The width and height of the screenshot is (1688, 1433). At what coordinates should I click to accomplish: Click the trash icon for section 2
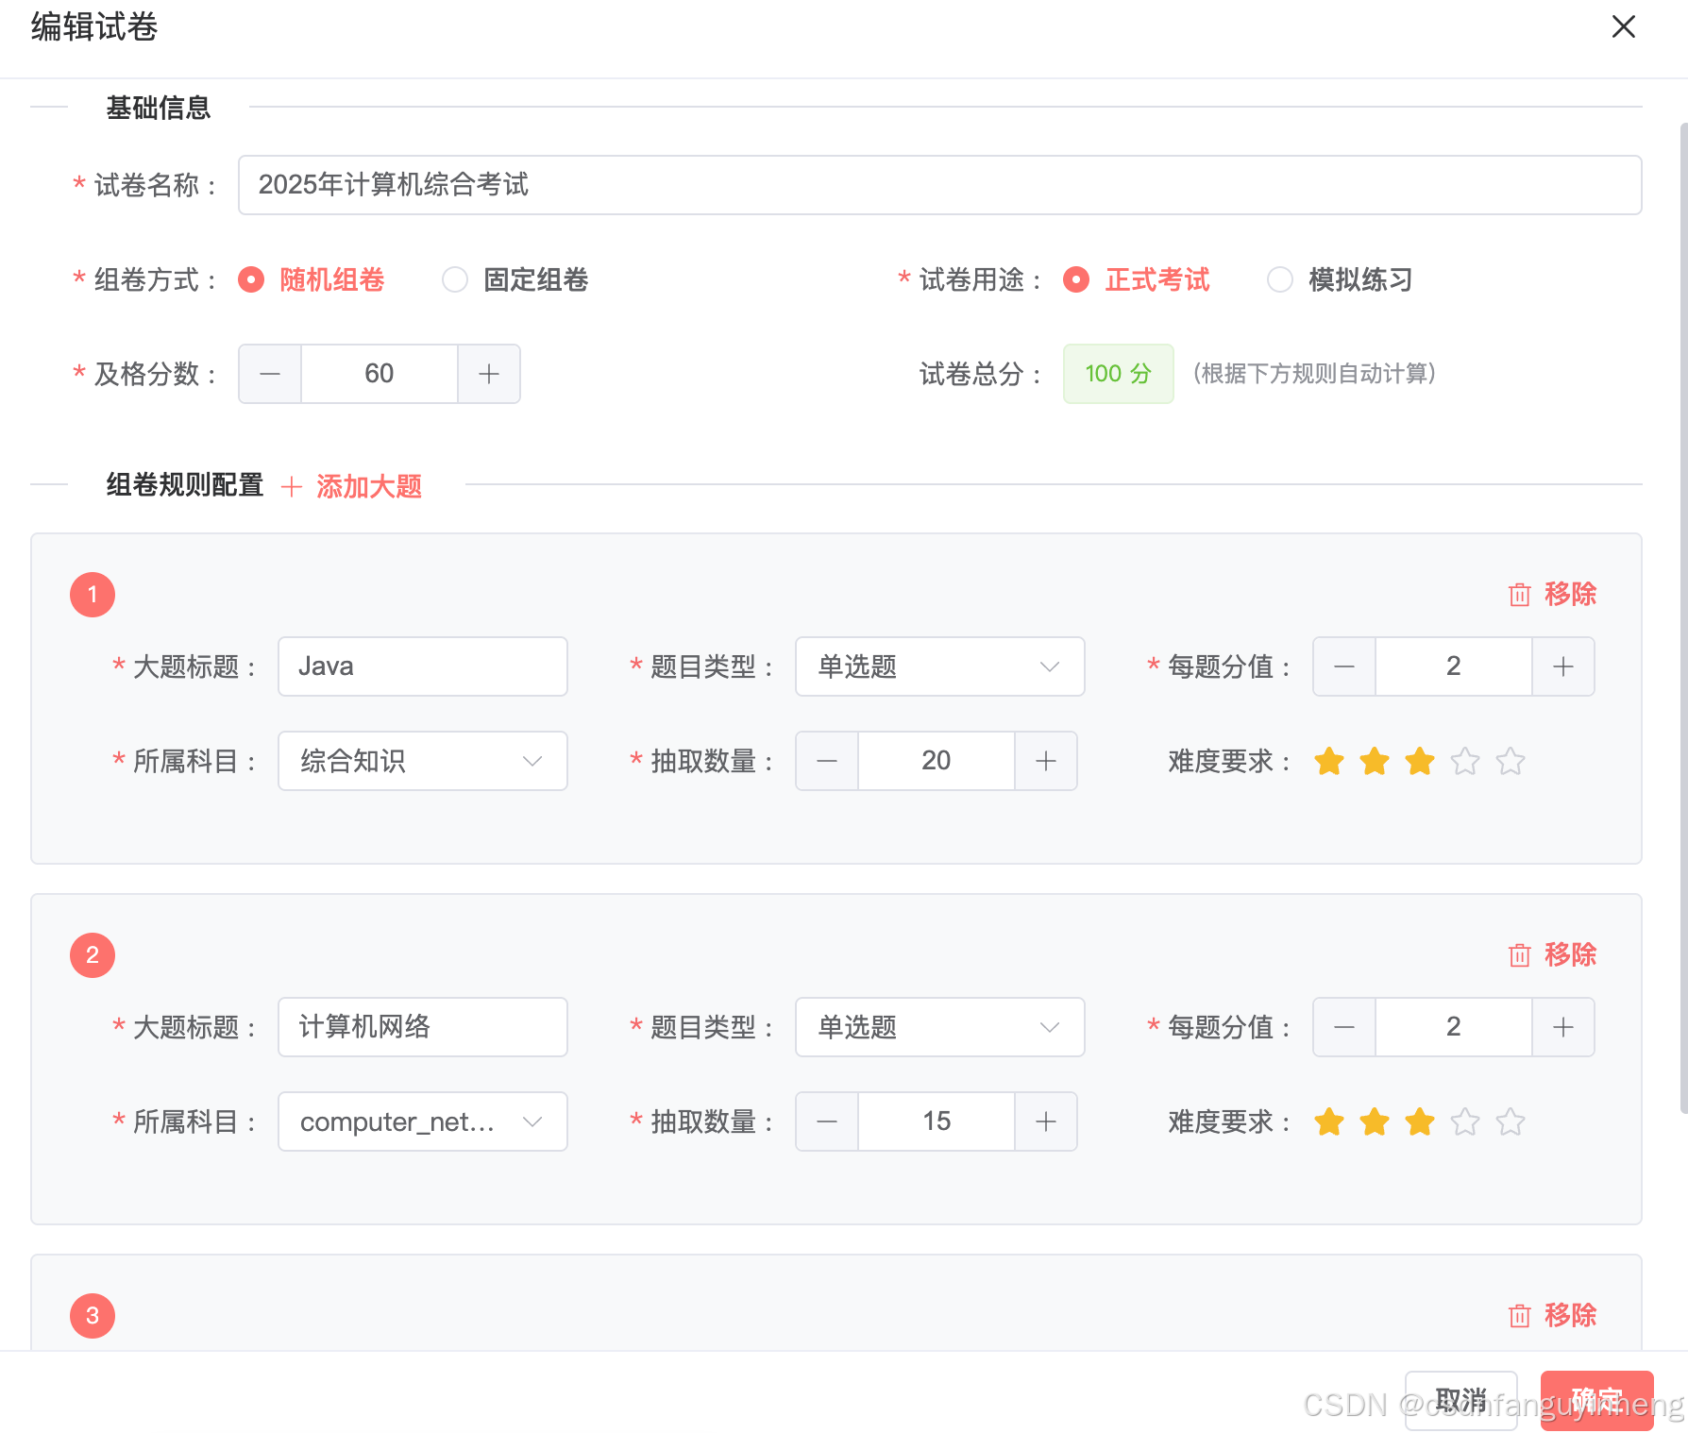[x=1519, y=955]
